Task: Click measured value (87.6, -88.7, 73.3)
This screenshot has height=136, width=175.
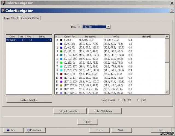Action: point(89,63)
